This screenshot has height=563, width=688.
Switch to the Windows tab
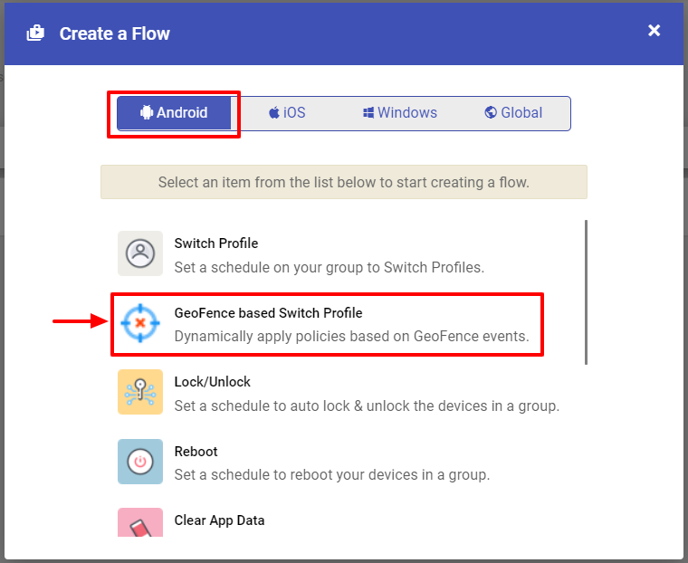400,113
